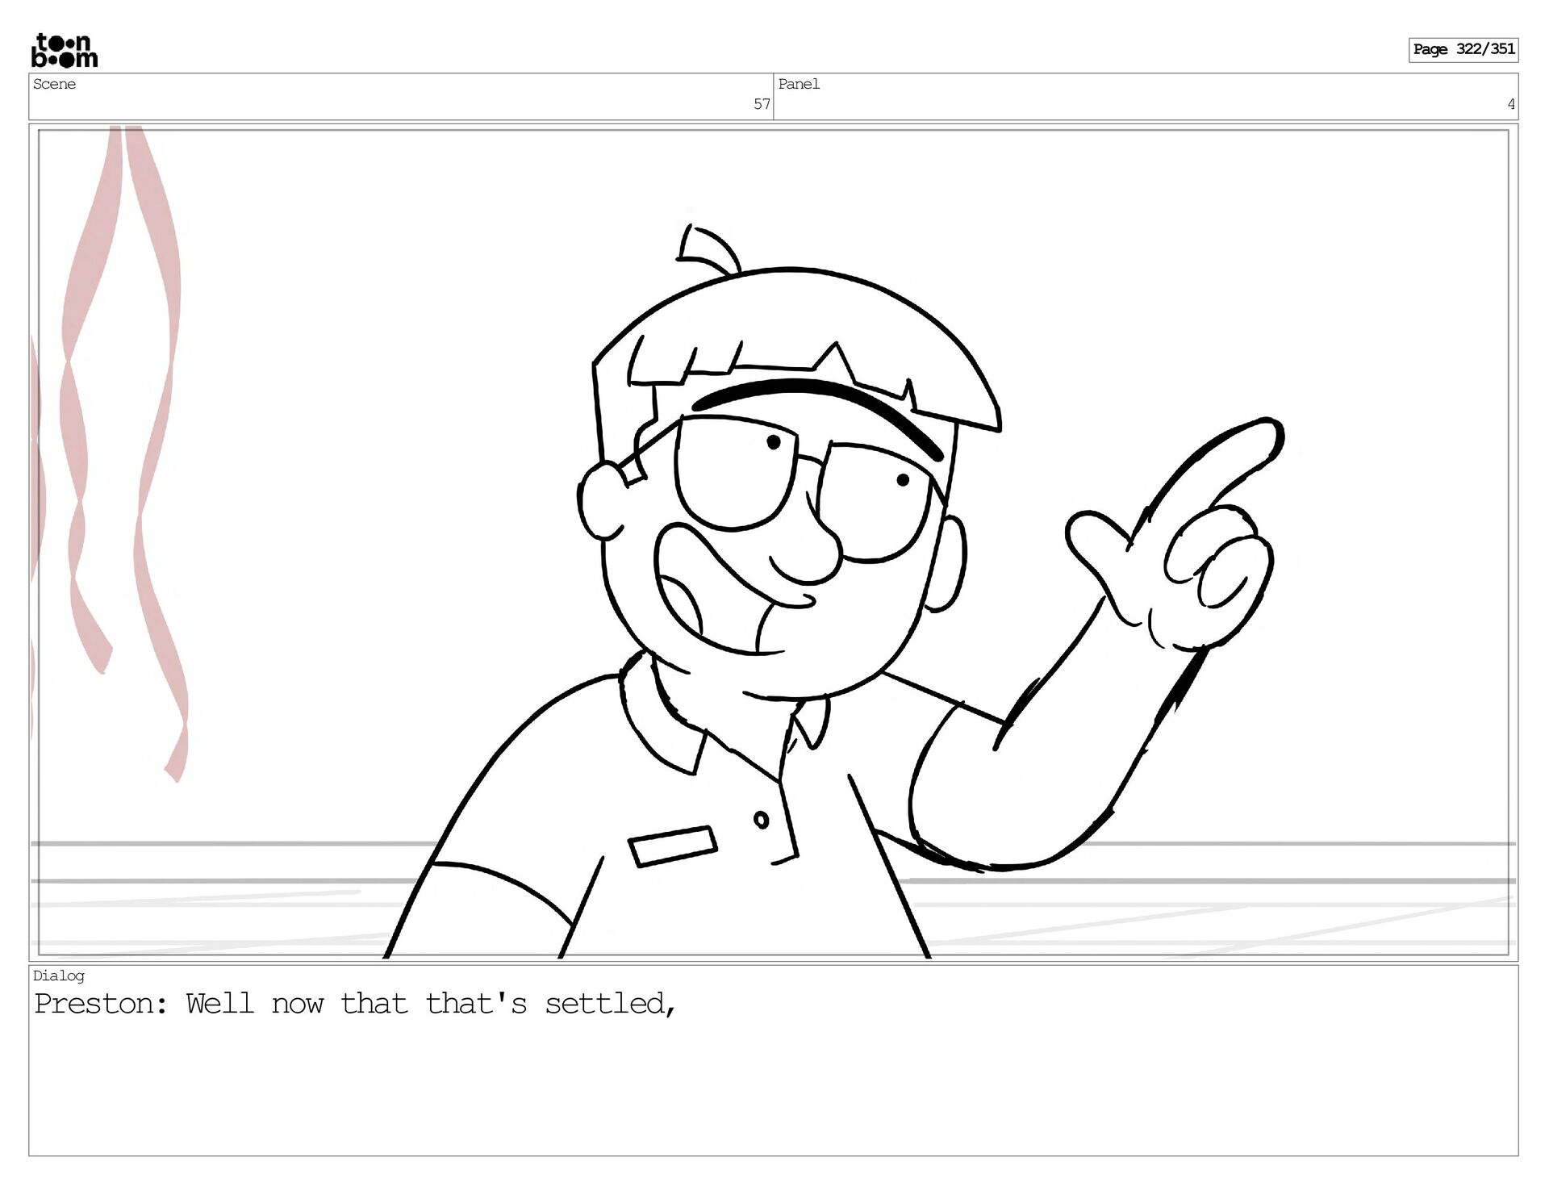
Task: Click the Page 322/351 indicator box
Action: (x=1463, y=50)
